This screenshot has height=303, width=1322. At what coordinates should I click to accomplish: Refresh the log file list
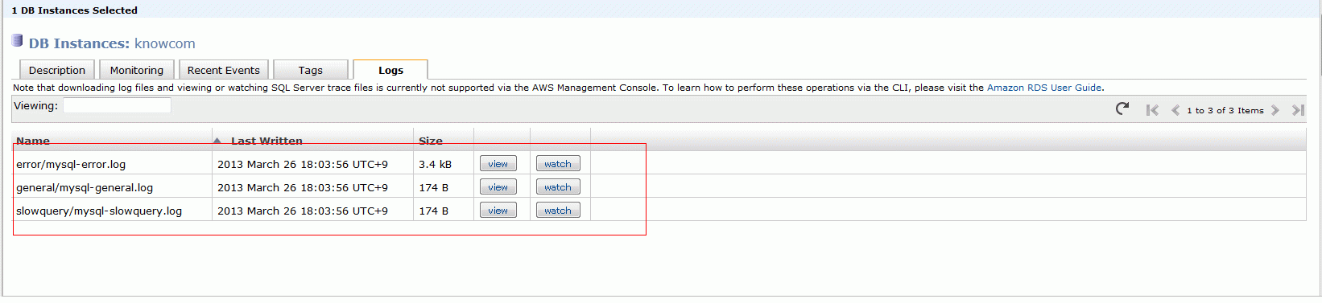tap(1122, 109)
